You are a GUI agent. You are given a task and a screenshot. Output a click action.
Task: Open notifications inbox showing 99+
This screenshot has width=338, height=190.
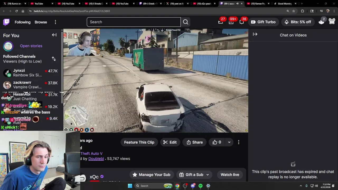click(231, 22)
